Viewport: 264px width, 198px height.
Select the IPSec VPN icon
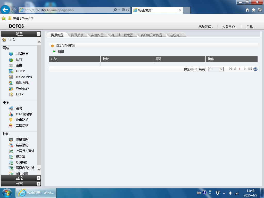point(11,77)
